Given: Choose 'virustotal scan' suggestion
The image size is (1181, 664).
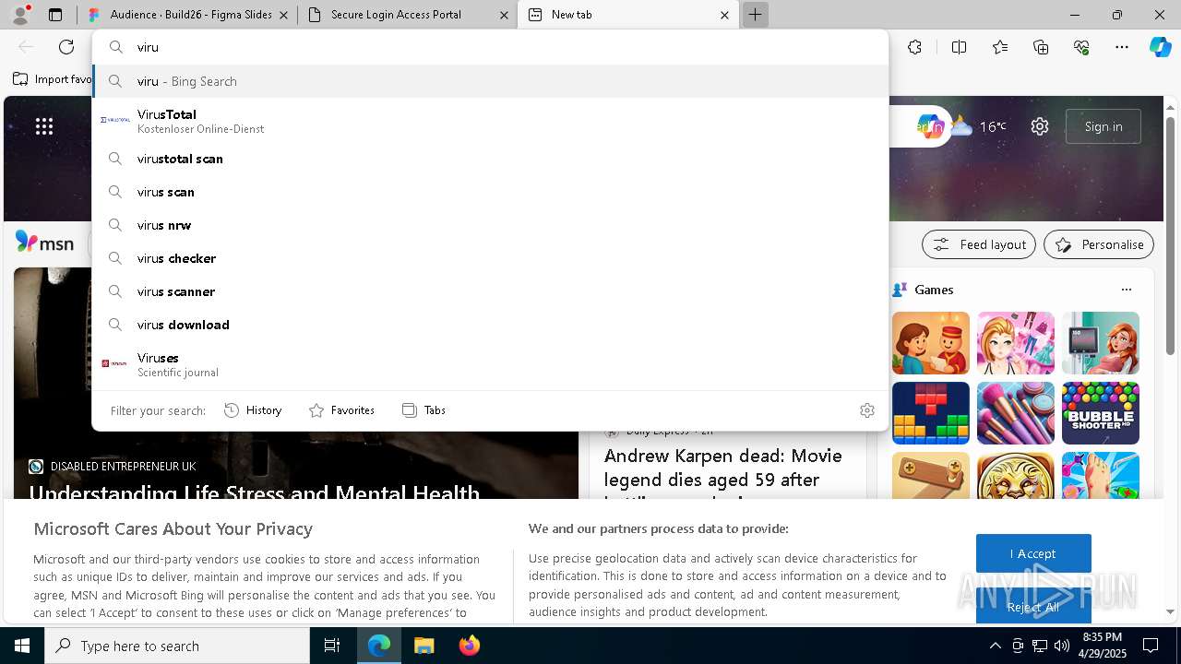Looking at the screenshot, I should click(x=490, y=159).
